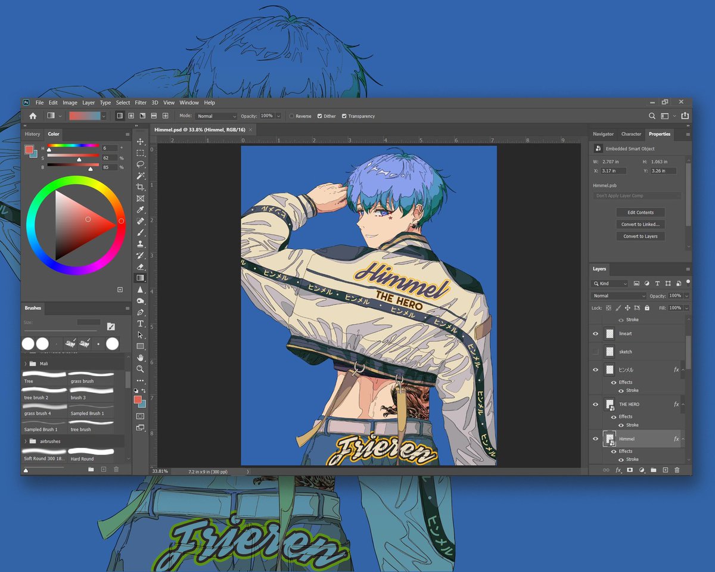Open the layer blend mode Normal dropdown
This screenshot has height=572, width=715.
pyautogui.click(x=619, y=296)
